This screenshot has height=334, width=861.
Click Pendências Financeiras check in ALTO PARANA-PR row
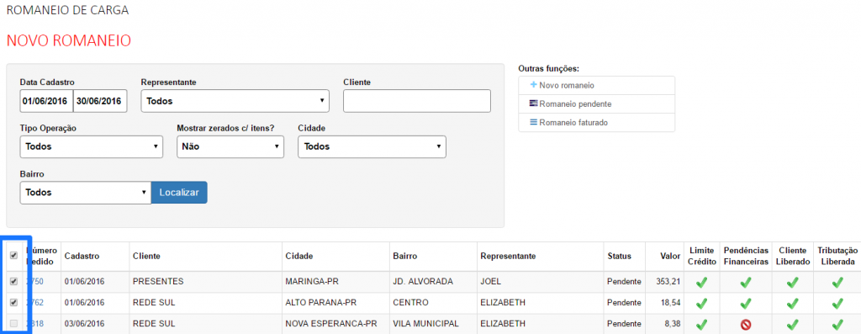click(745, 303)
